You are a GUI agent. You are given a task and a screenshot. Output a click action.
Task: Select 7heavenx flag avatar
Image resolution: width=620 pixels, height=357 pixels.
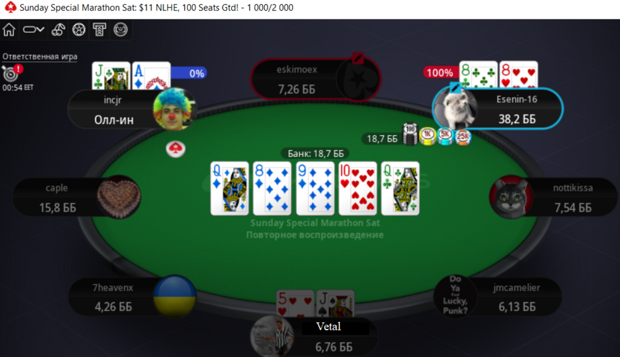pyautogui.click(x=174, y=296)
